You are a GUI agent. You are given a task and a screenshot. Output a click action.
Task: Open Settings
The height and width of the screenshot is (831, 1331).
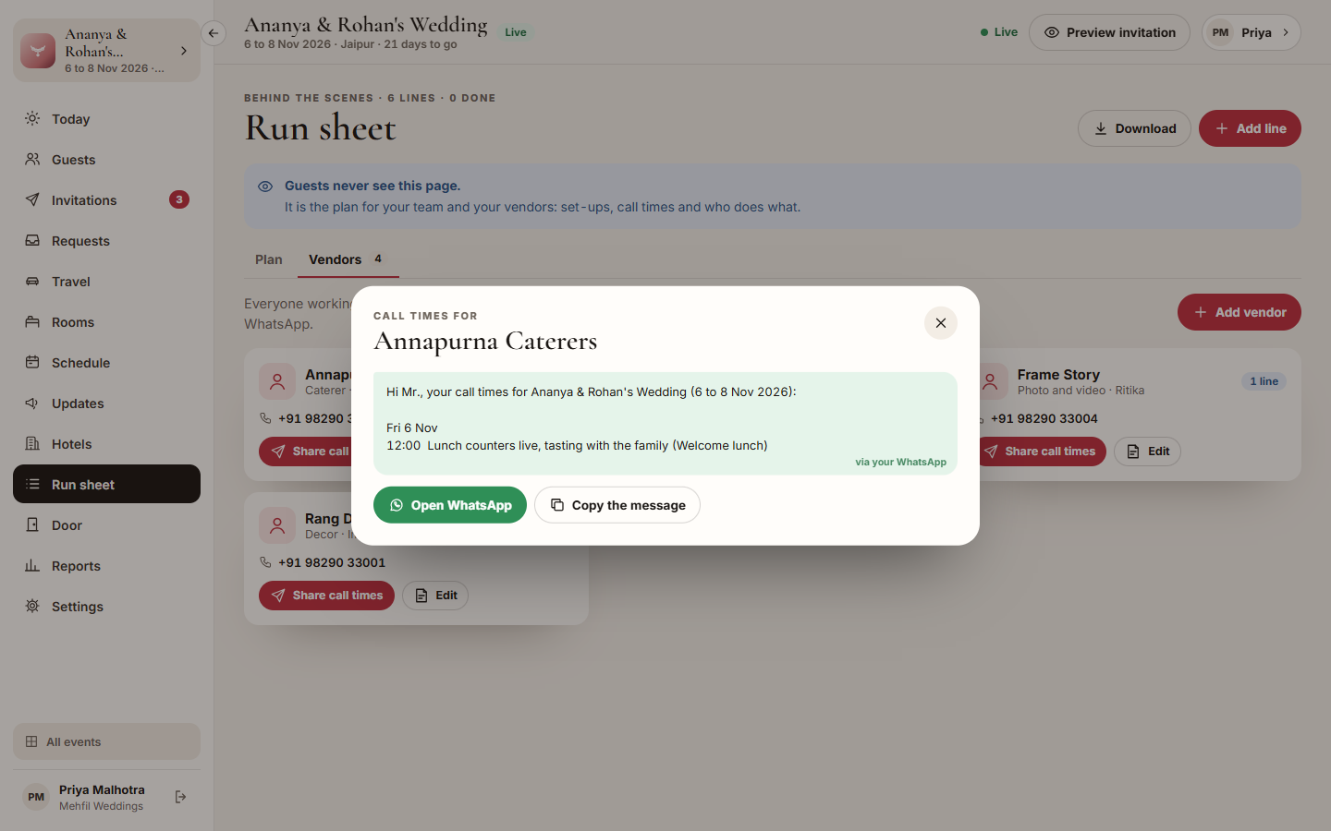pos(106,607)
